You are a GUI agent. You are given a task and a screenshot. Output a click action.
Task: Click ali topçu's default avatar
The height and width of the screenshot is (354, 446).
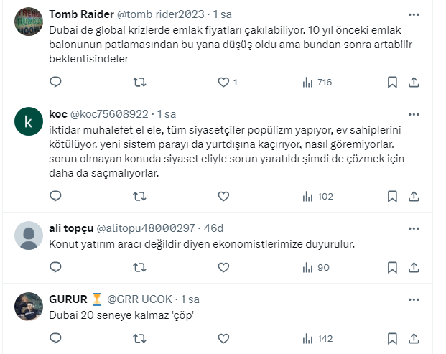(x=28, y=236)
